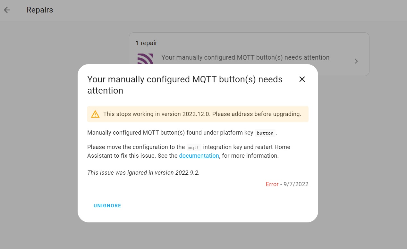The height and width of the screenshot is (249, 407).
Task: Click the "1 repair" card heading
Action: [x=146, y=43]
